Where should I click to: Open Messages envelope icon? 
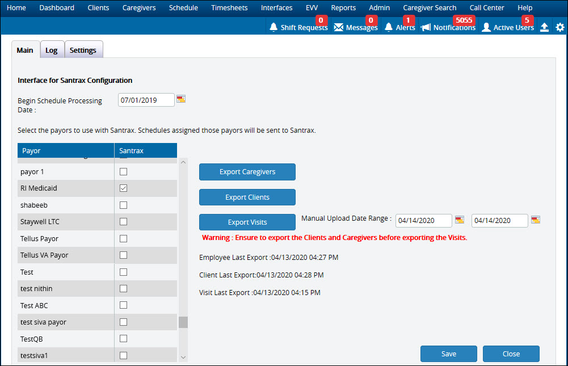(x=338, y=27)
